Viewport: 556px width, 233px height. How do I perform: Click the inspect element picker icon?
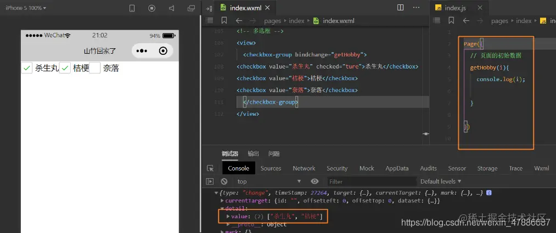click(x=210, y=168)
